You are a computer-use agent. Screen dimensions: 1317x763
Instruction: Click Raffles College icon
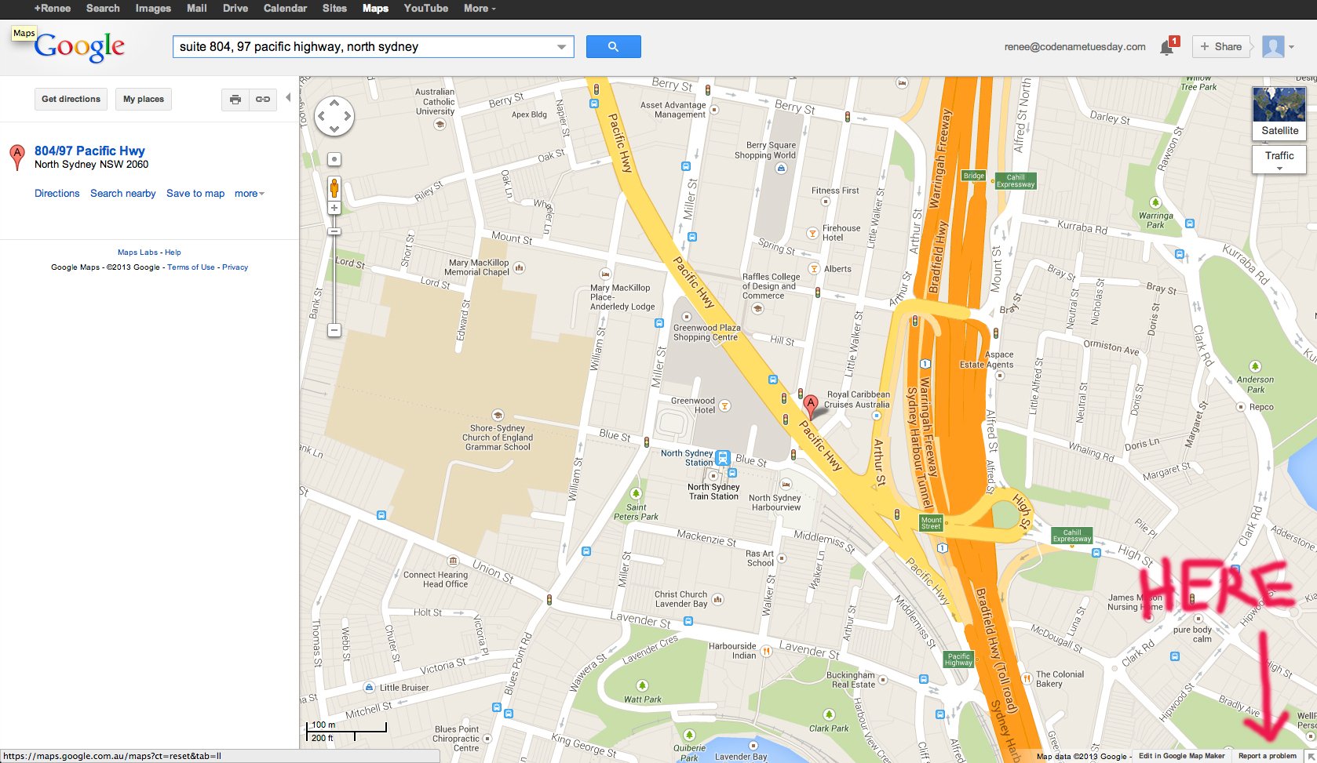[757, 309]
